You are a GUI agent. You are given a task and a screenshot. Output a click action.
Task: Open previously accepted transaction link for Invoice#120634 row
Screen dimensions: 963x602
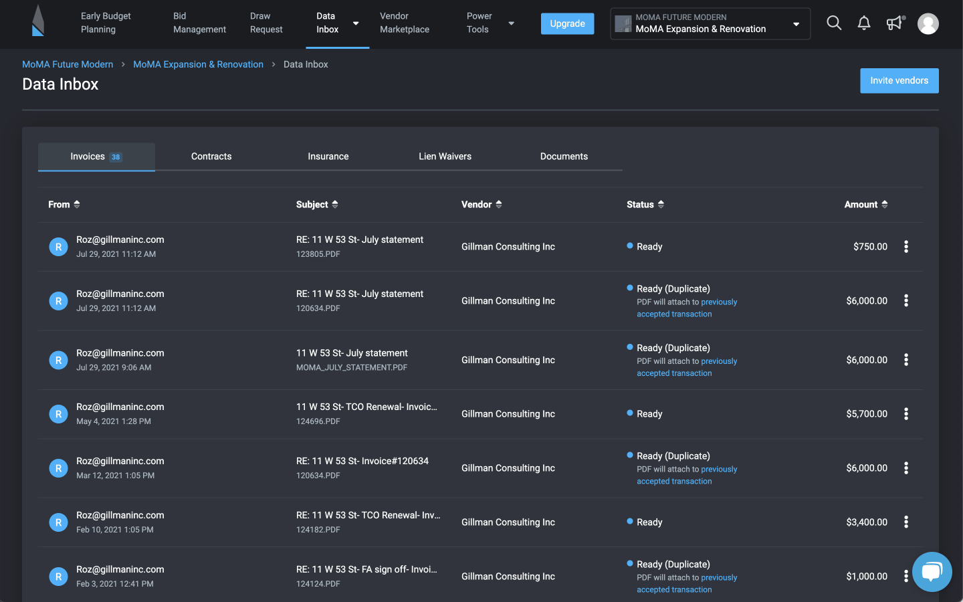687,476
